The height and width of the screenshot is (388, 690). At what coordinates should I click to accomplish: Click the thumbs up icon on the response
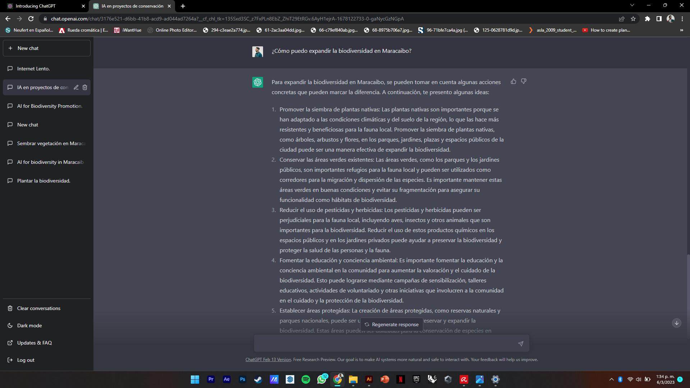pos(513,82)
